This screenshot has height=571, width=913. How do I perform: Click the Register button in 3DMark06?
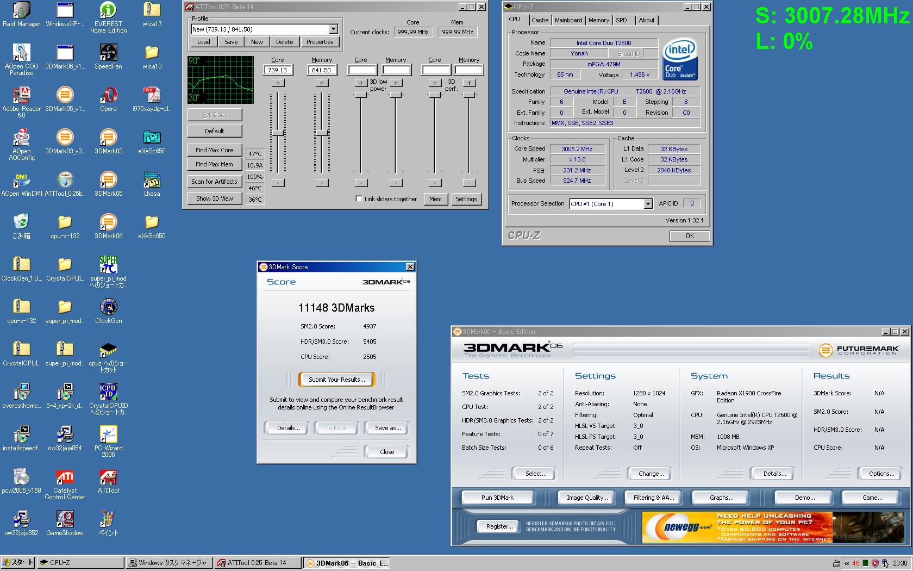pyautogui.click(x=499, y=526)
